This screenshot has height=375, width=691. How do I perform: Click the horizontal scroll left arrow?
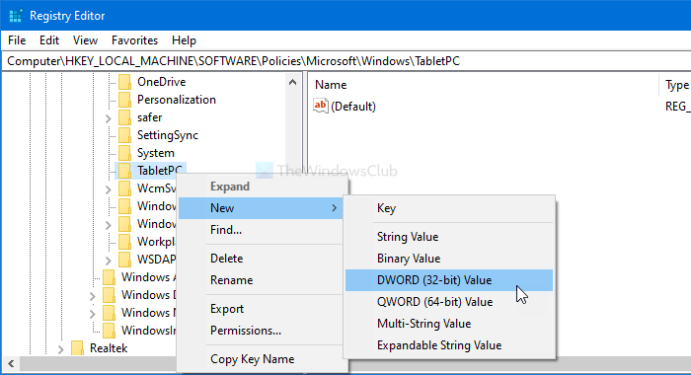pos(11,363)
